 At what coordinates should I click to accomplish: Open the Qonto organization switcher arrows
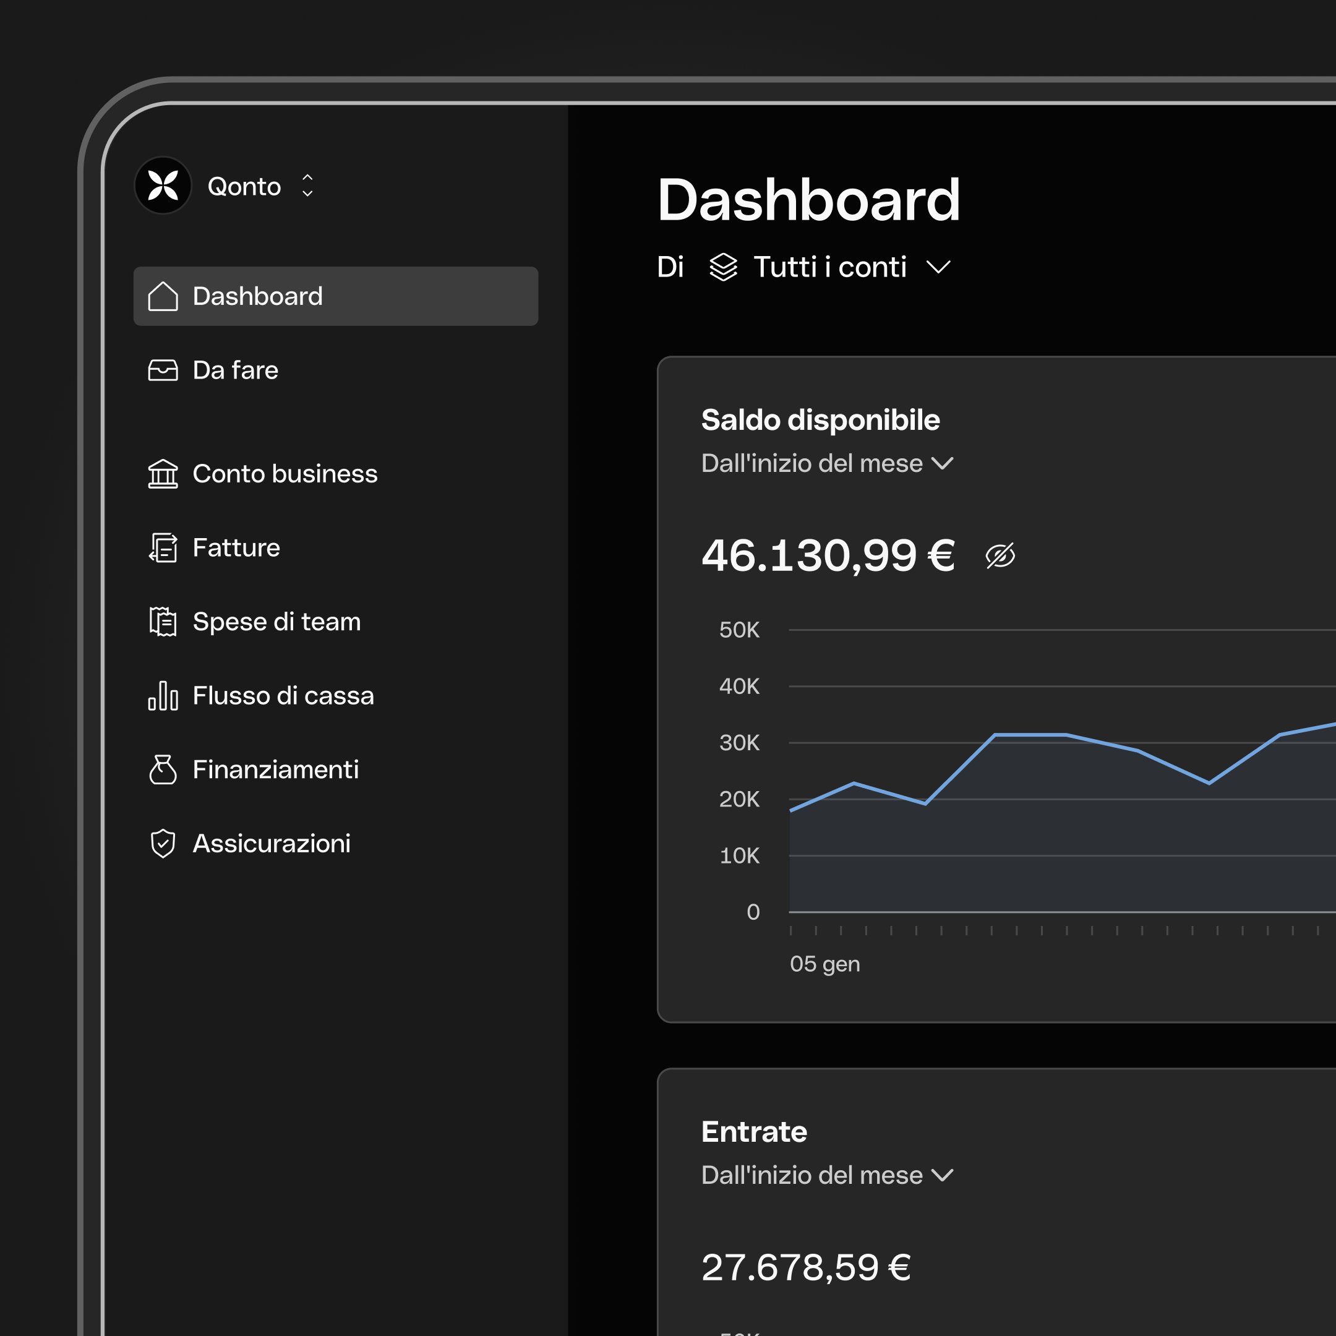(x=308, y=186)
